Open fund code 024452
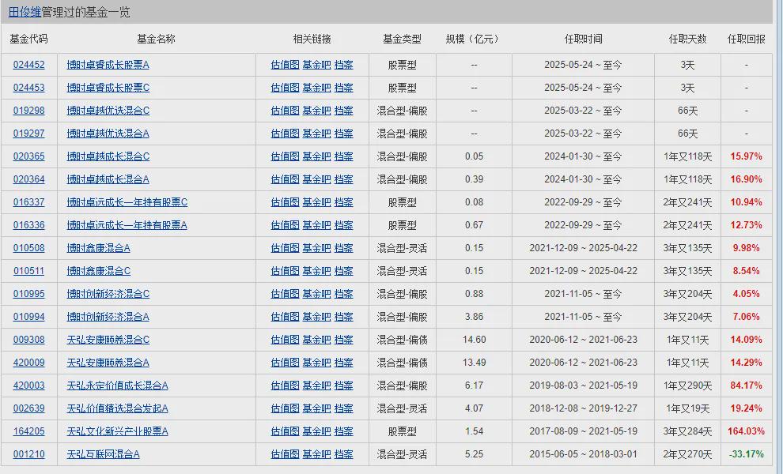This screenshot has height=474, width=783. coord(29,65)
